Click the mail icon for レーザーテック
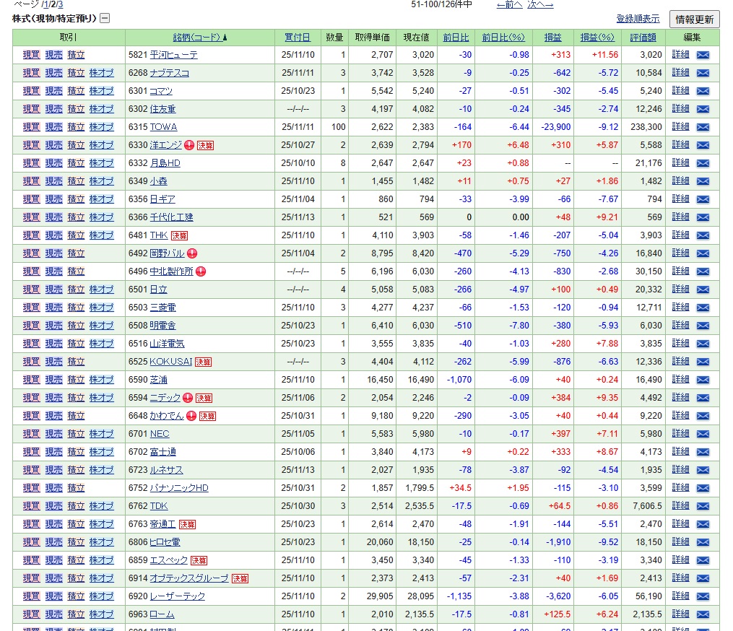 (x=703, y=596)
